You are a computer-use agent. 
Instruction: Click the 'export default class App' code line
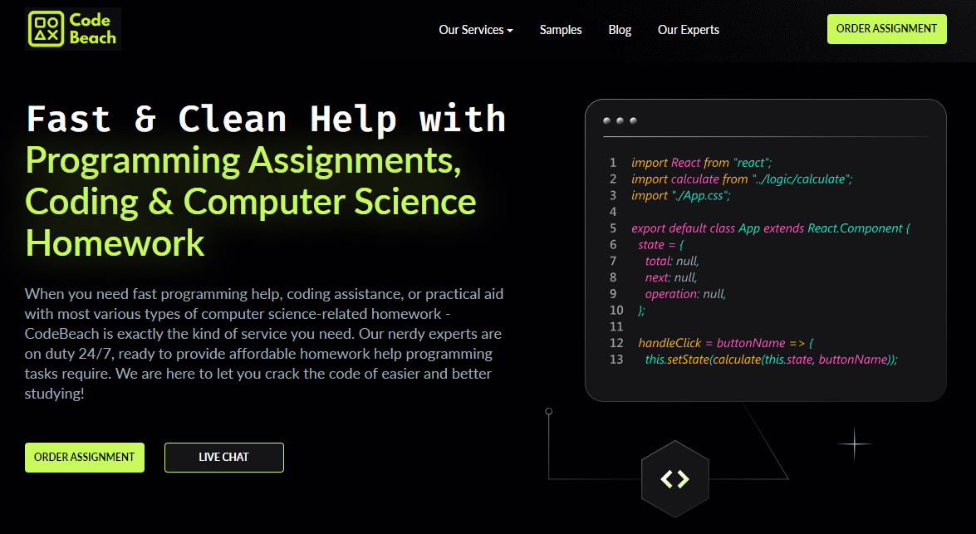click(x=771, y=228)
